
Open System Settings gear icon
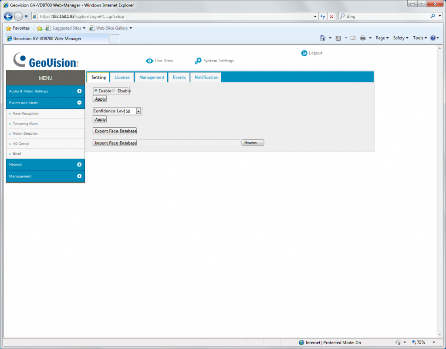click(198, 61)
